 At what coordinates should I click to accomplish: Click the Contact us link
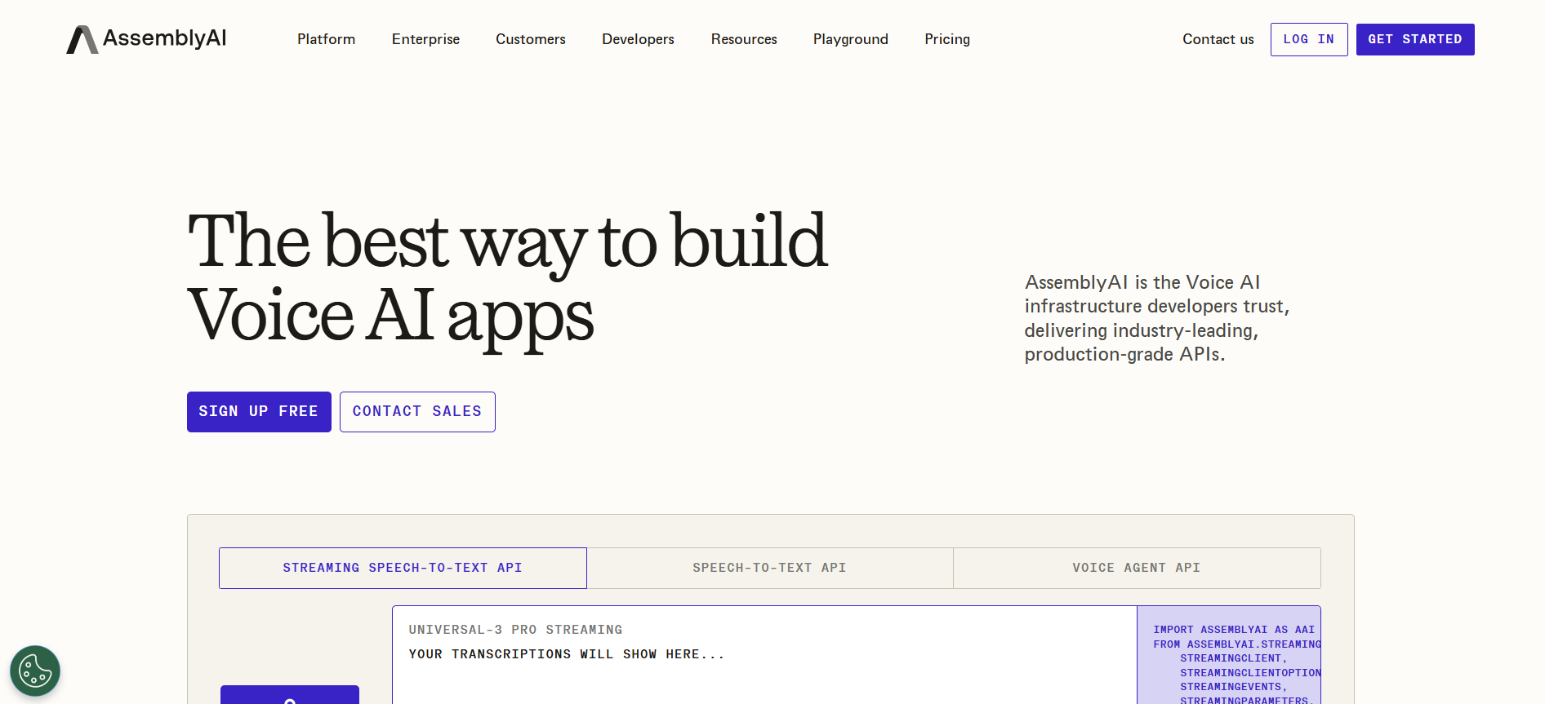pyautogui.click(x=1218, y=39)
